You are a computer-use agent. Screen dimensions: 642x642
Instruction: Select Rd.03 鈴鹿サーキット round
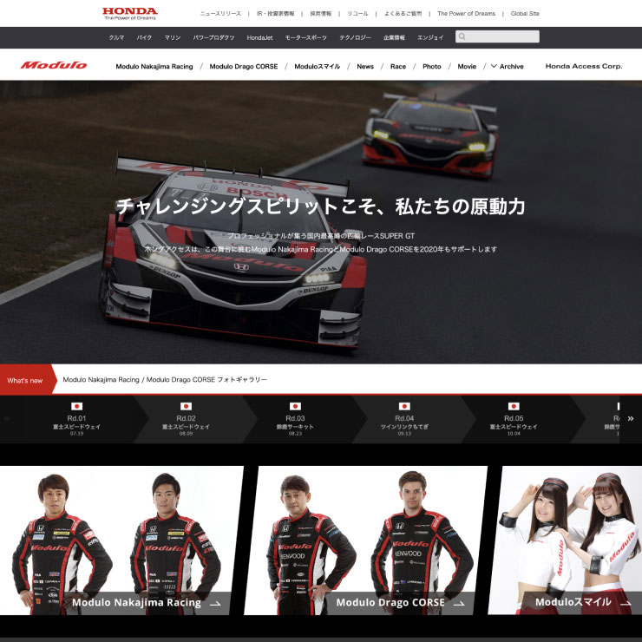click(x=295, y=419)
